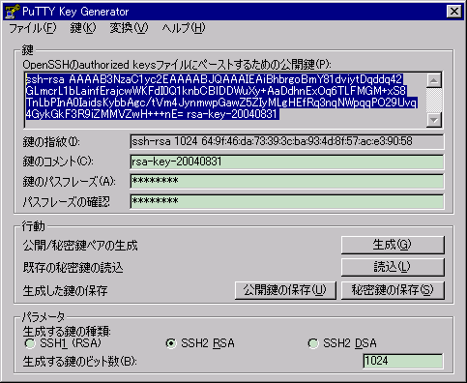Click the key comment field rsa-key-20040831
Viewport: 467px width, 383px height.
pos(287,162)
